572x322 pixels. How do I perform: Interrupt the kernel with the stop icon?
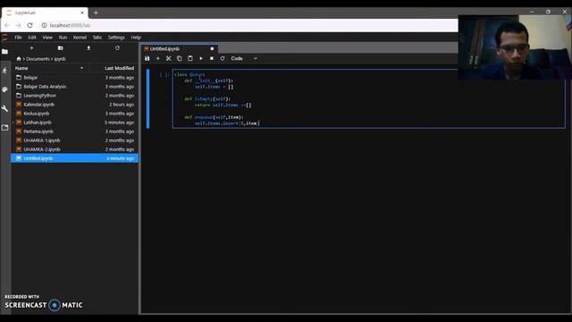tap(212, 58)
